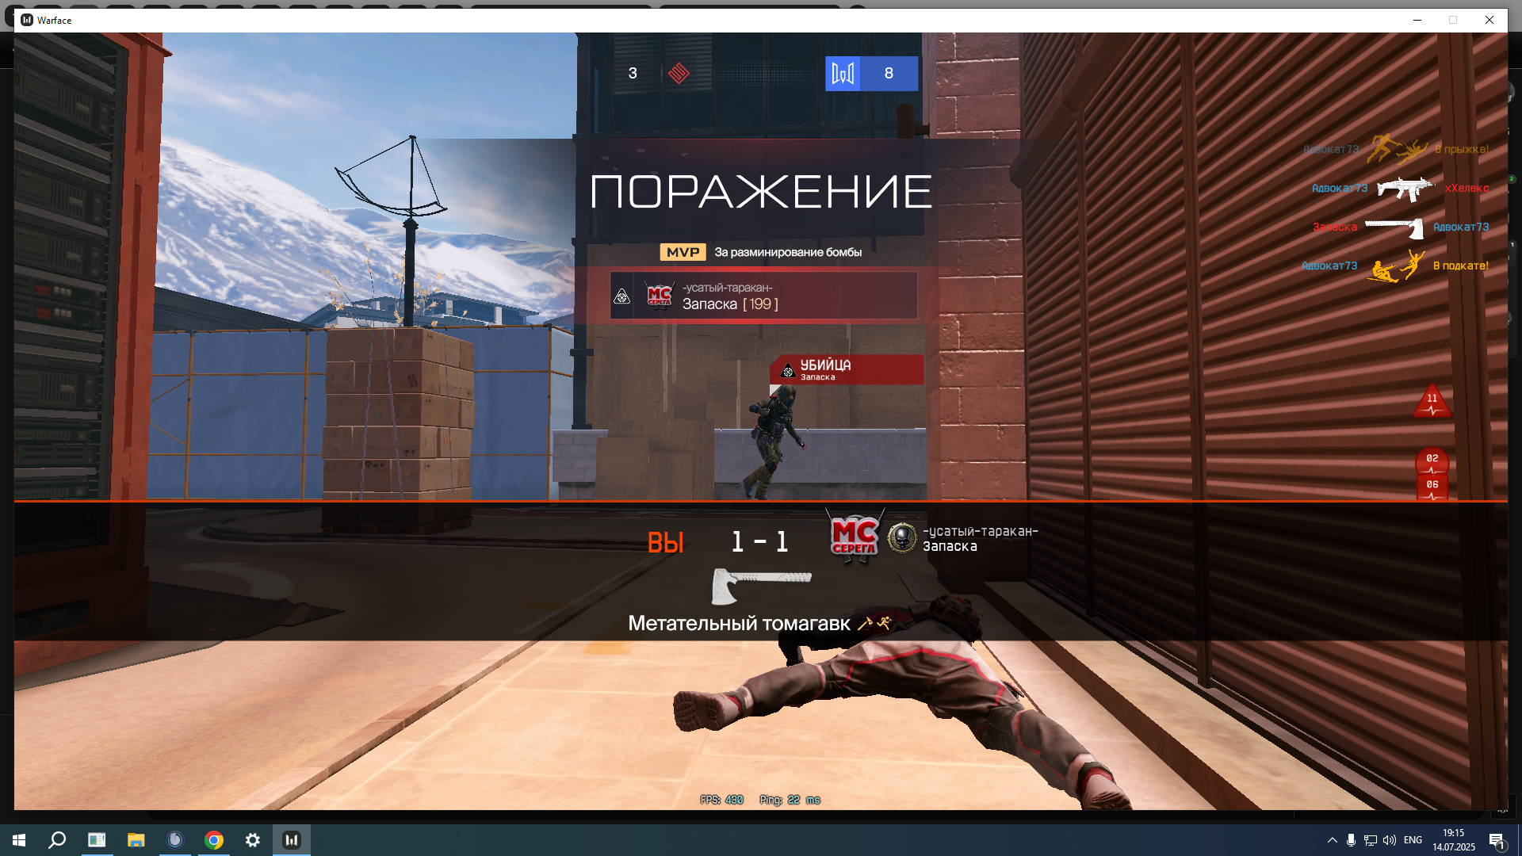Click the assault rifle icon in killfeed
This screenshot has height=856, width=1522.
pyautogui.click(x=1405, y=189)
